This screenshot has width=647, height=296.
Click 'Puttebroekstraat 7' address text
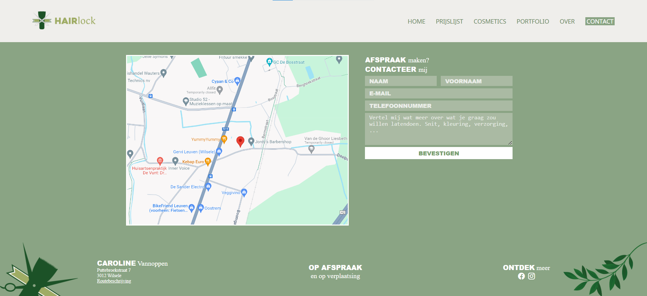114,270
